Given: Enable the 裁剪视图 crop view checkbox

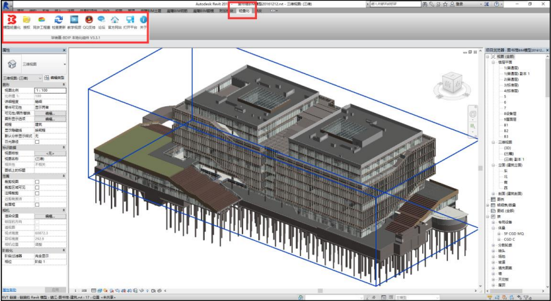Looking at the screenshot, I should pos(37,182).
